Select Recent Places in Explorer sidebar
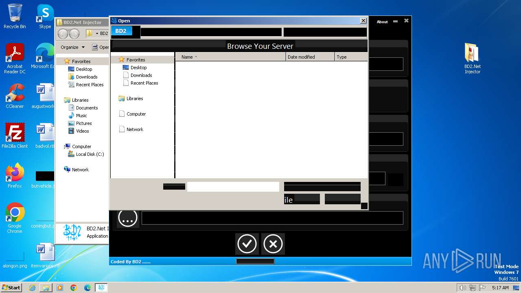 pyautogui.click(x=90, y=85)
